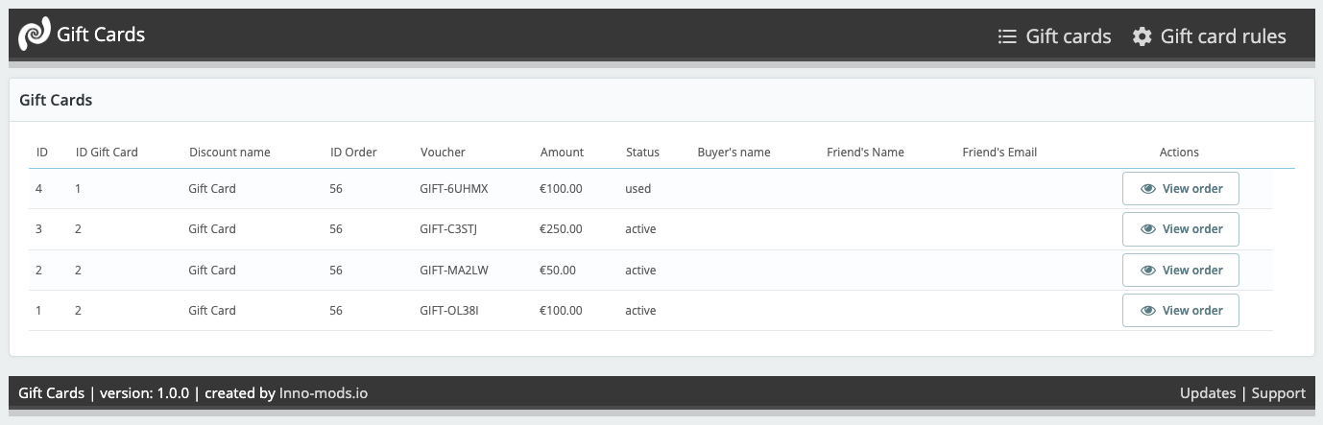1323x425 pixels.
Task: View order for the used gift card
Action: [1181, 189]
